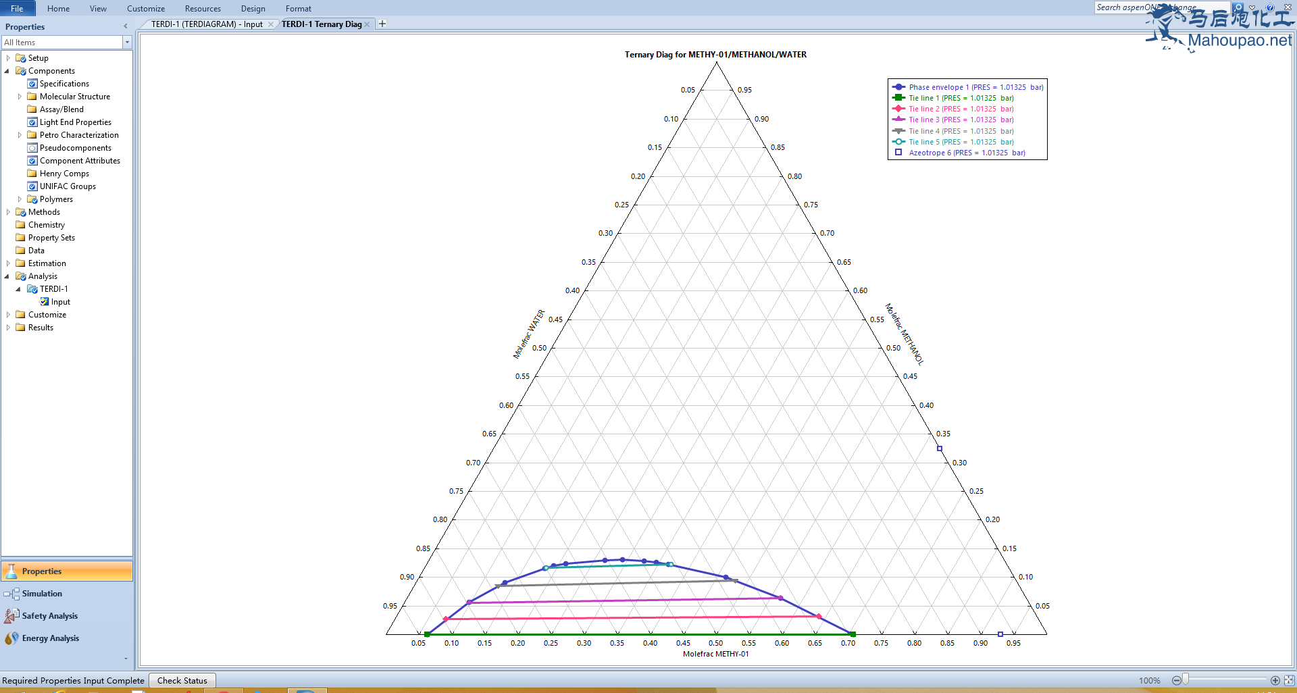Open the Henry Comps folder
The image size is (1297, 693).
(x=58, y=174)
